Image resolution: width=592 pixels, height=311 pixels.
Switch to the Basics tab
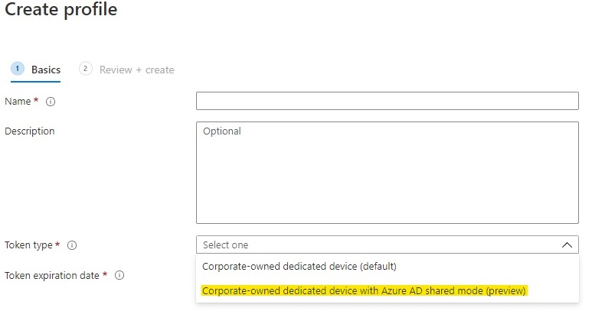46,70
